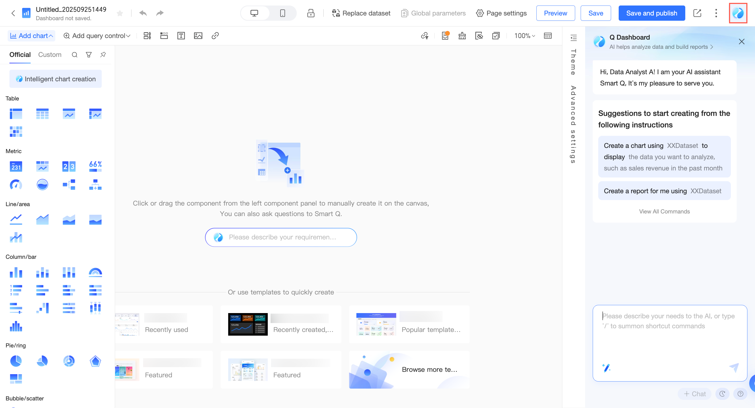Add a basic line chart
This screenshot has height=408, width=755.
[x=16, y=219]
